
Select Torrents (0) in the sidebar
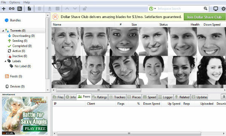click(x=18, y=31)
